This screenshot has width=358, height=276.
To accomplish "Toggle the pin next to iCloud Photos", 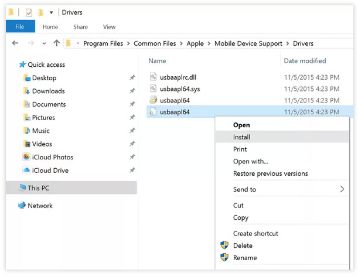I will 132,157.
